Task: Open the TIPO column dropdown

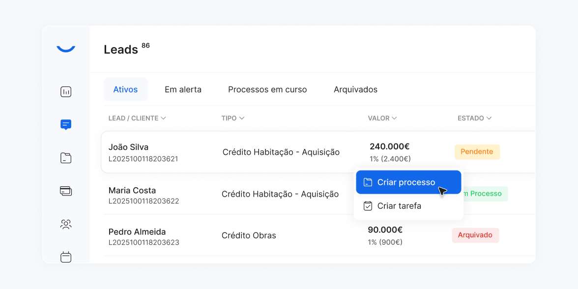Action: click(x=232, y=118)
